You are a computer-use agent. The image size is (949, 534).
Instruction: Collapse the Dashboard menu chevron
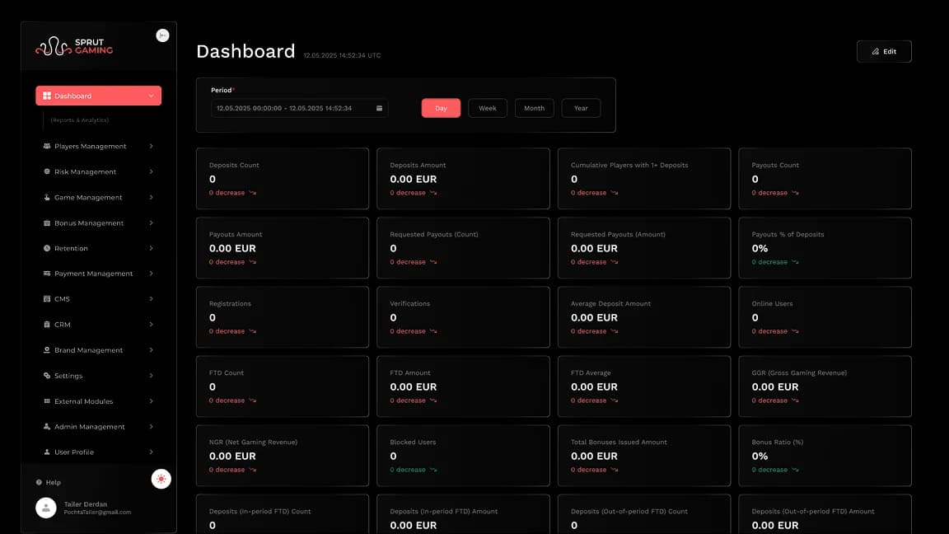(x=151, y=96)
